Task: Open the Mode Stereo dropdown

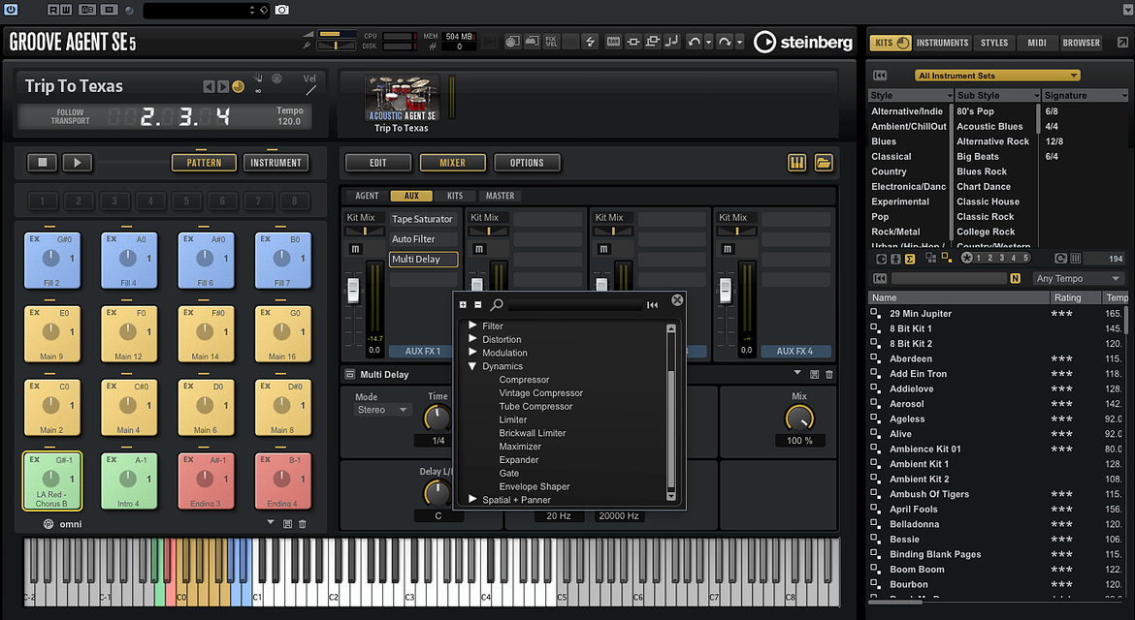Action: (x=382, y=410)
